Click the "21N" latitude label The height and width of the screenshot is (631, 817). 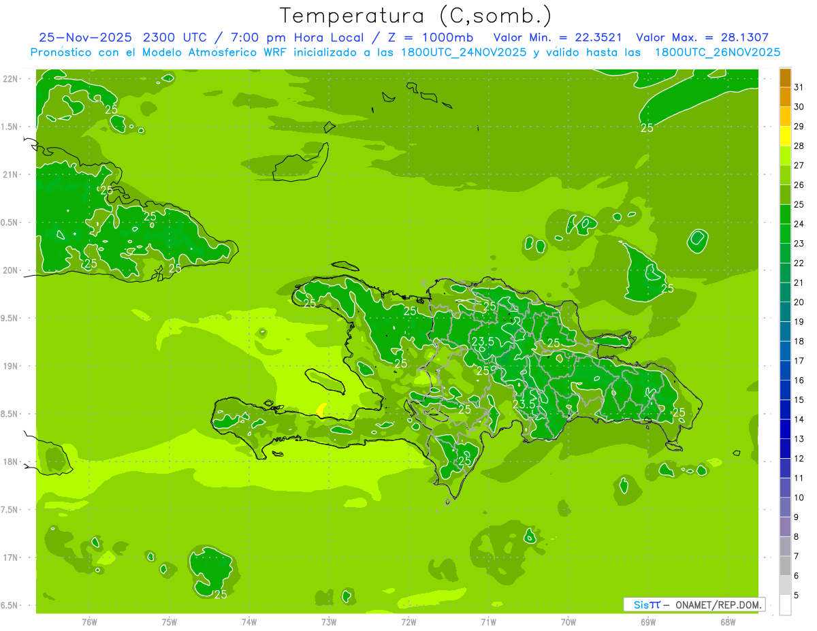tap(10, 174)
